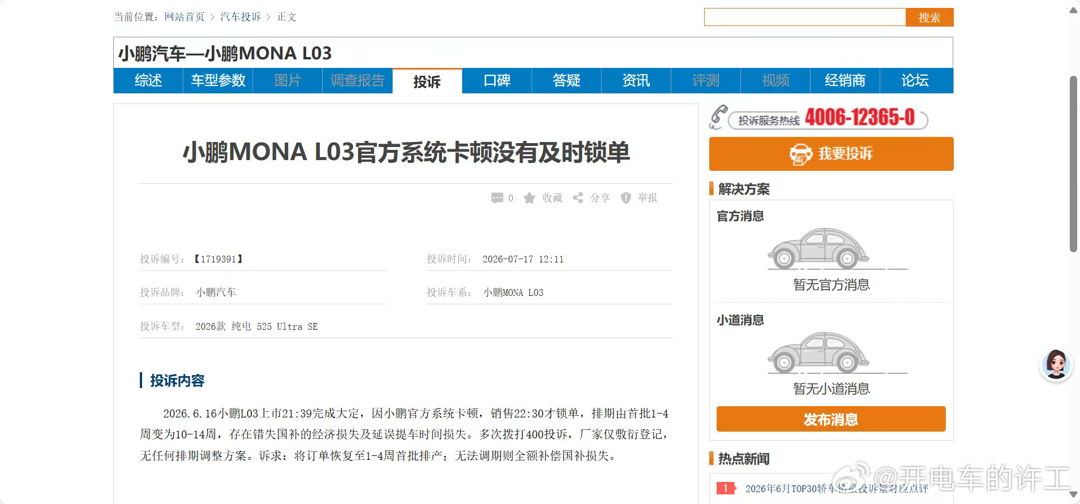Click the complaint hotline phone icon
The image size is (1080, 504).
pos(718,117)
